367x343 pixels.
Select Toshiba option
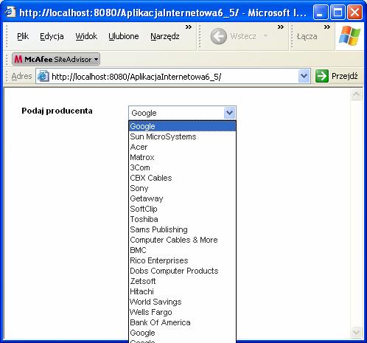(x=182, y=219)
